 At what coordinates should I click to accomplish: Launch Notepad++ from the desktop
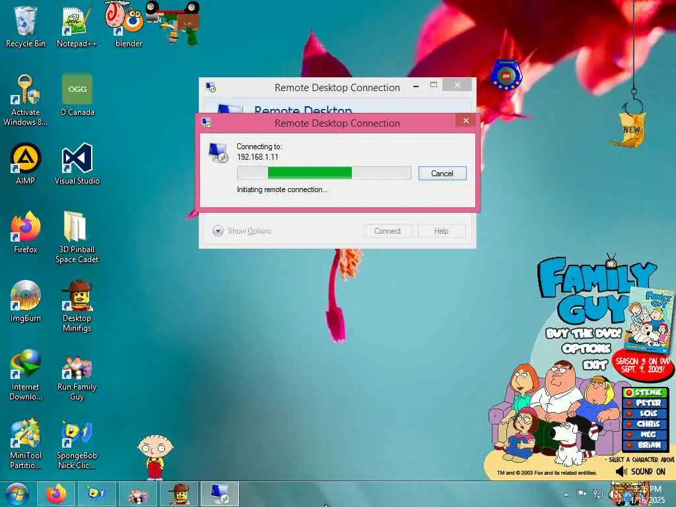pyautogui.click(x=77, y=26)
